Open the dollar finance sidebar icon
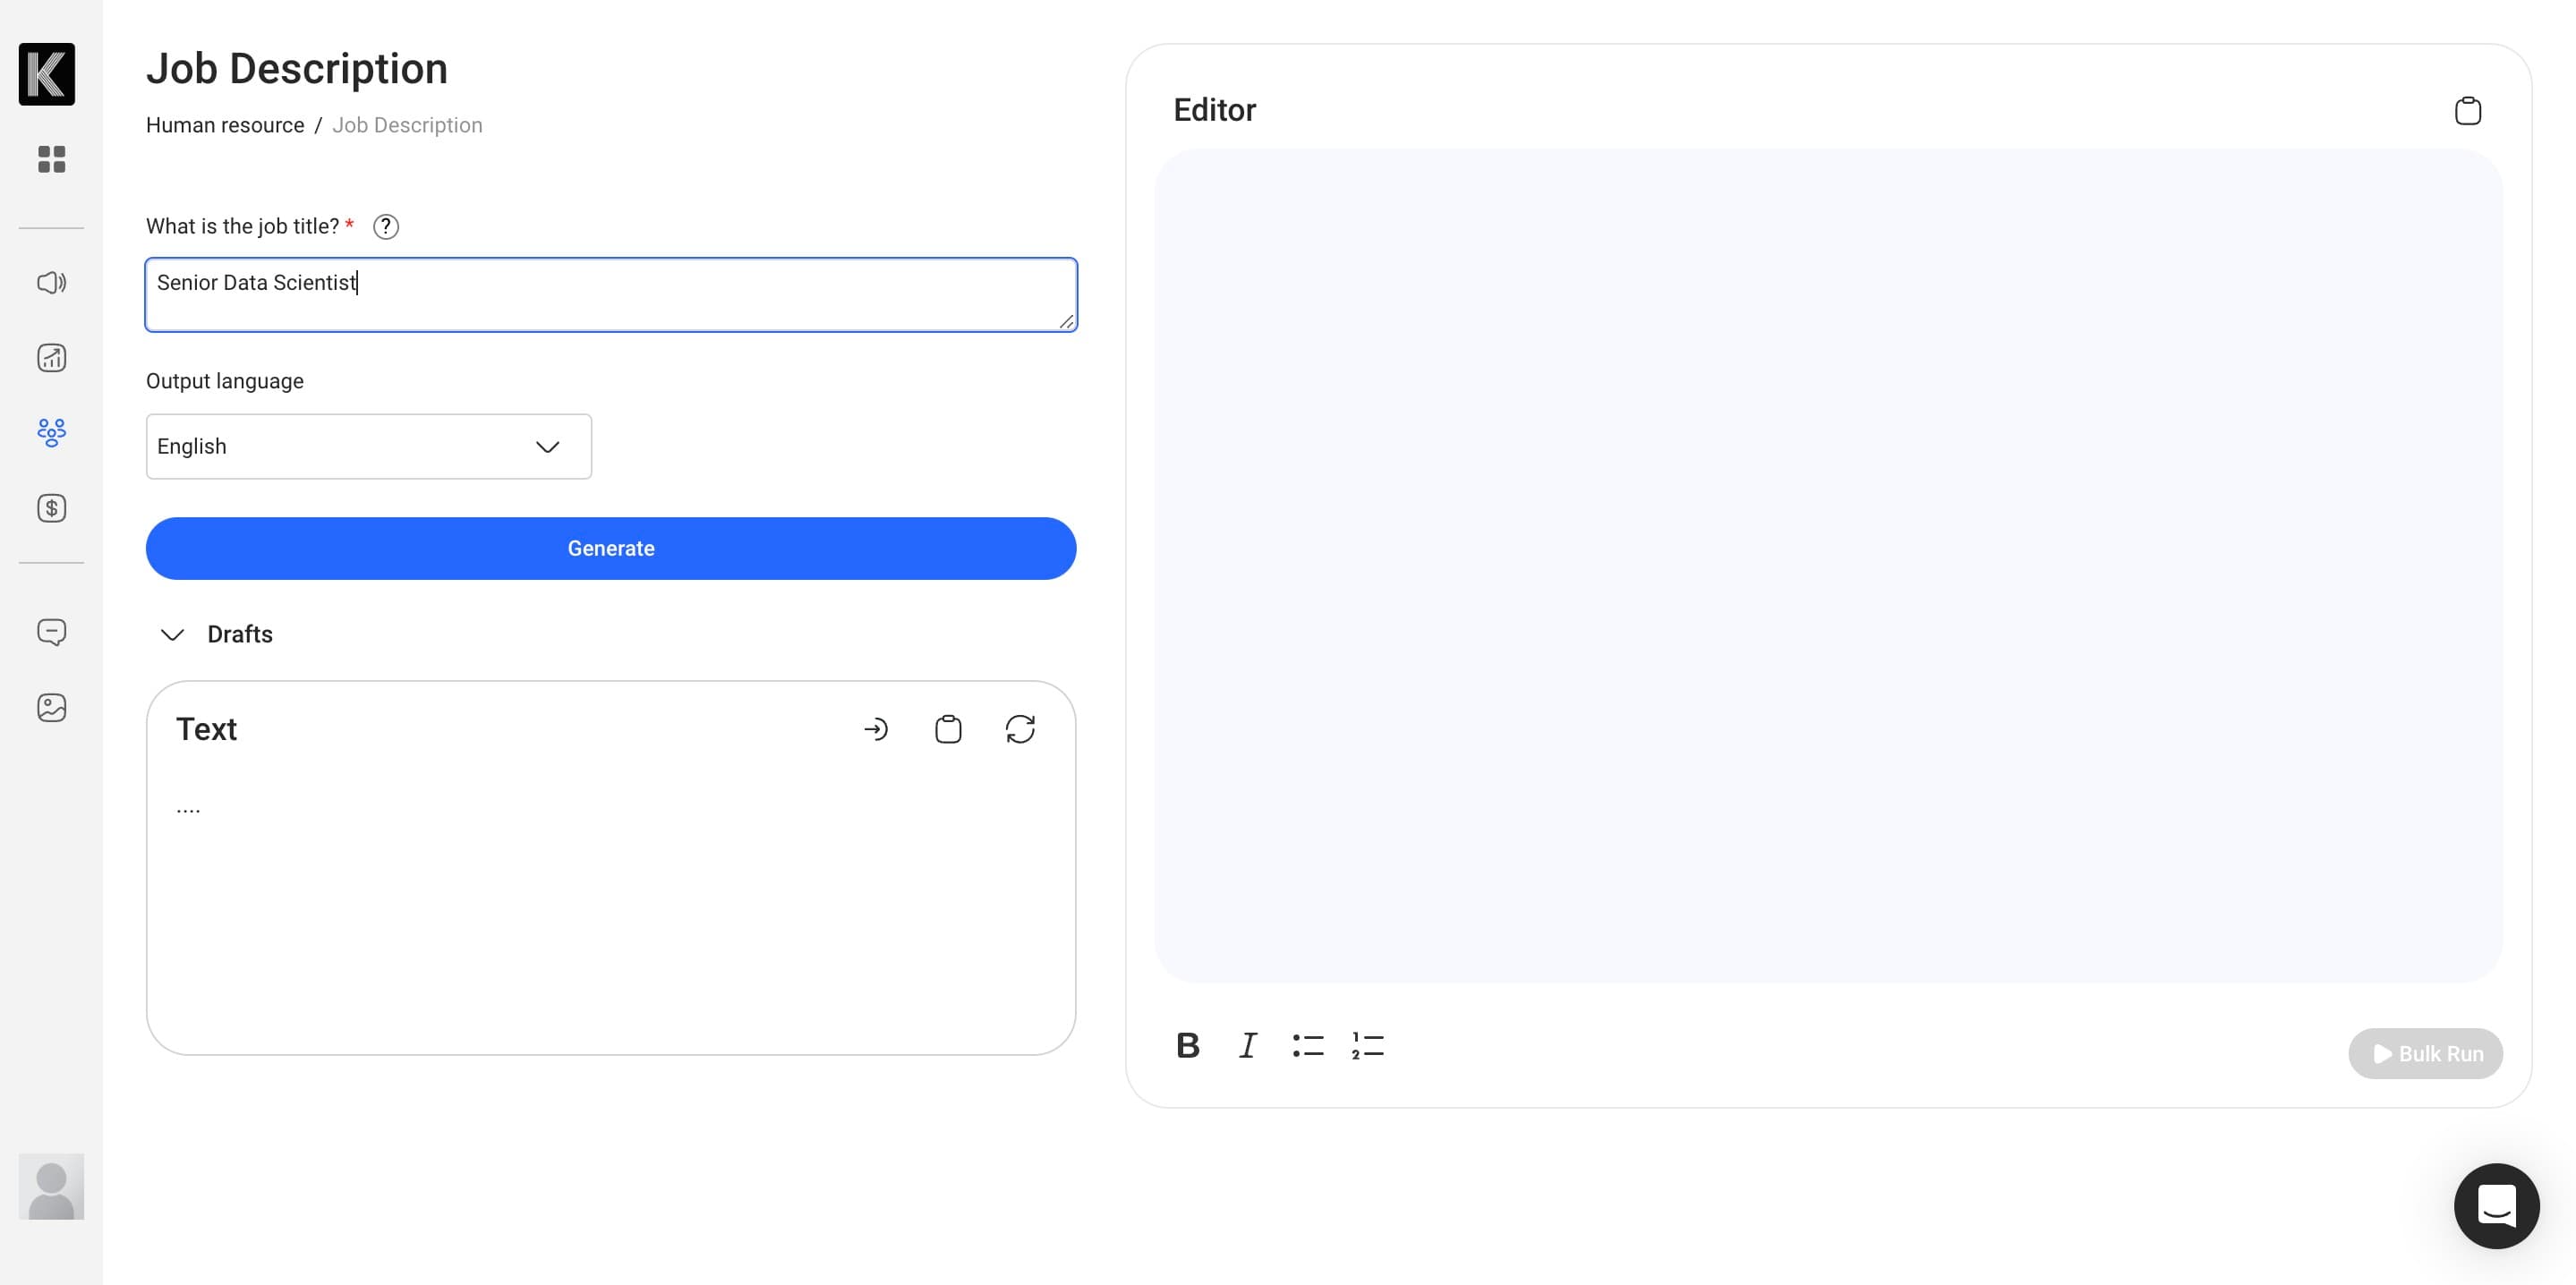Image resolution: width=2576 pixels, height=1285 pixels. 51,508
